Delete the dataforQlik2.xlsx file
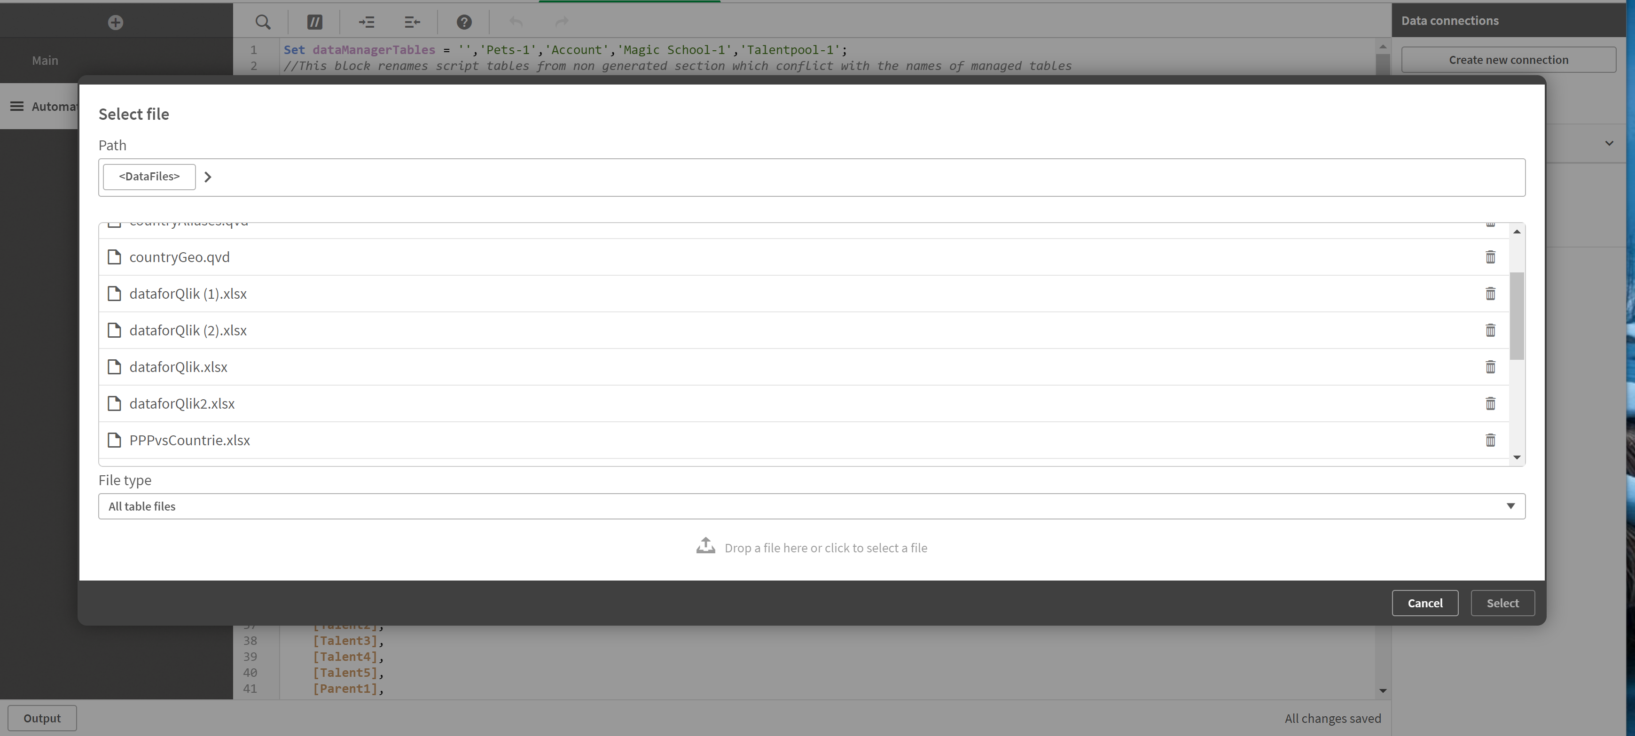The height and width of the screenshot is (736, 1635). [1490, 403]
